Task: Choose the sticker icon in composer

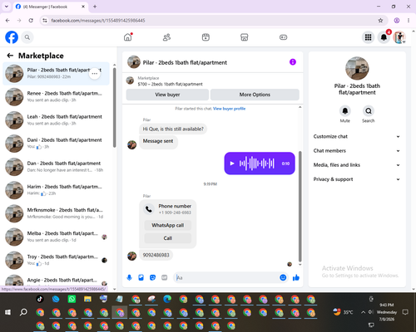Action: 152,277
